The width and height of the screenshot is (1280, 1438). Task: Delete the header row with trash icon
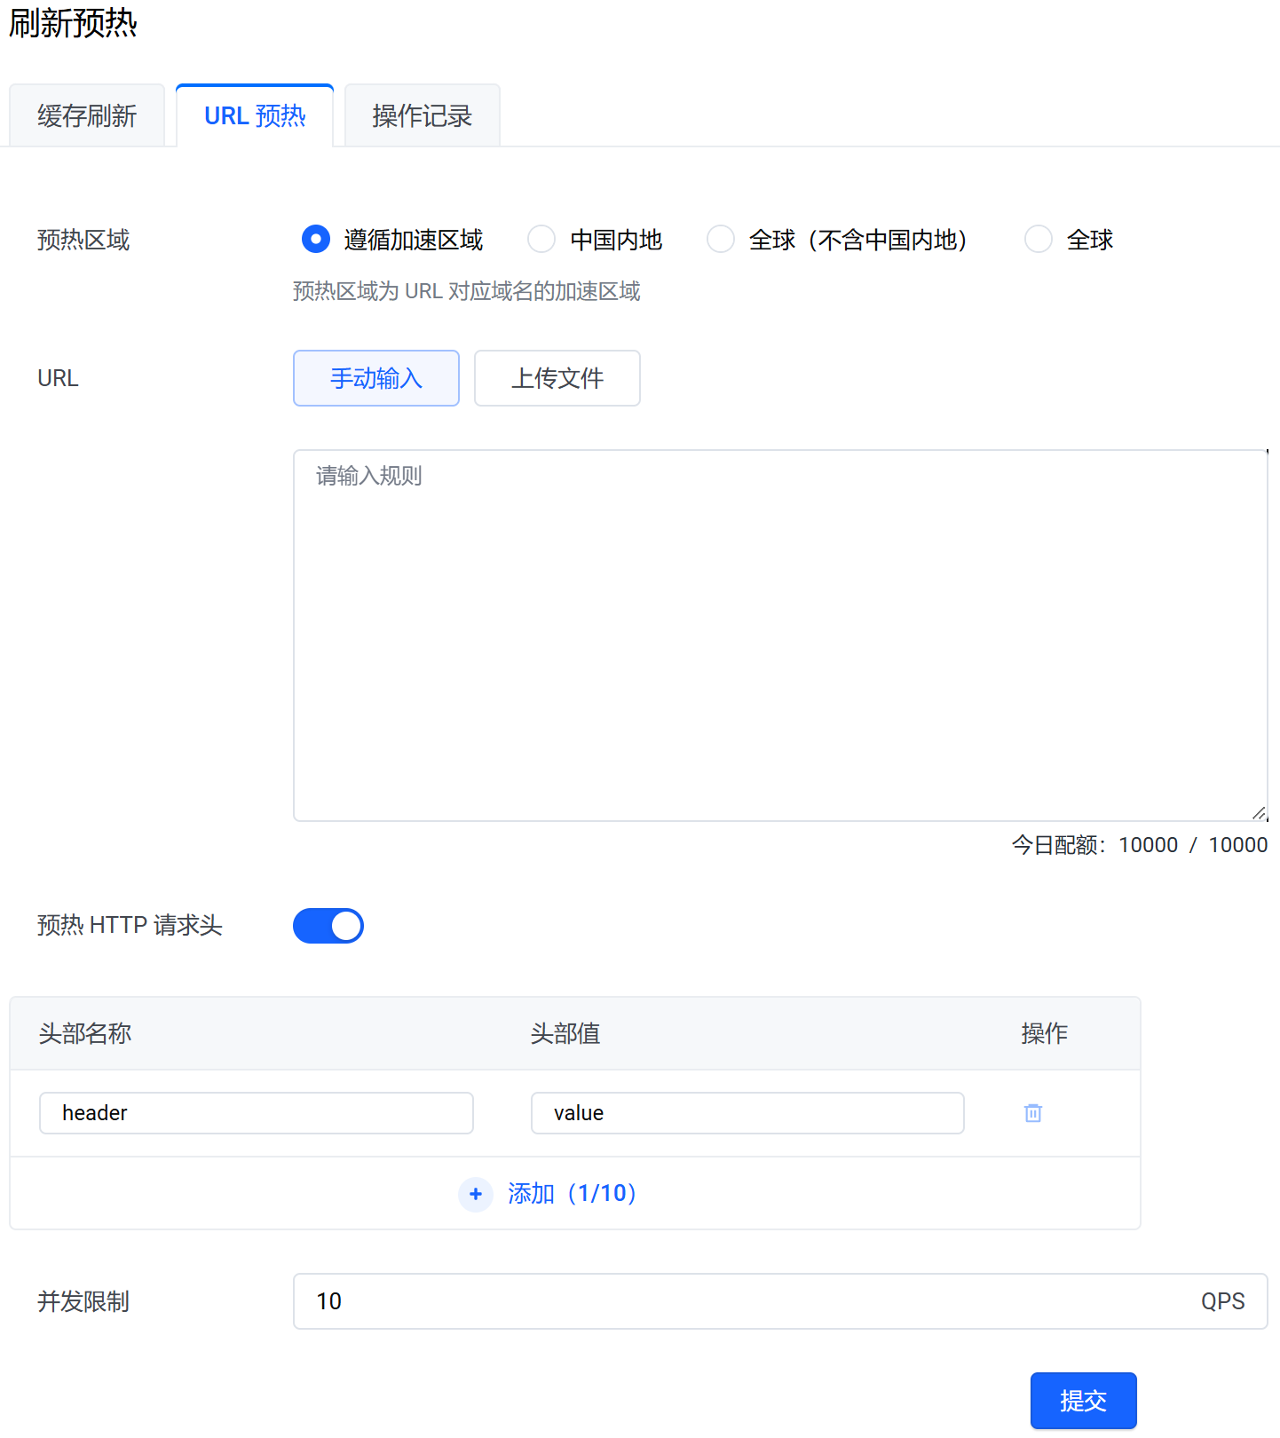click(1032, 1113)
